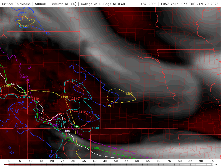Screen dimensions: 221x166
Task: Click the "40" tick on the color bar
Action: pos(94,161)
